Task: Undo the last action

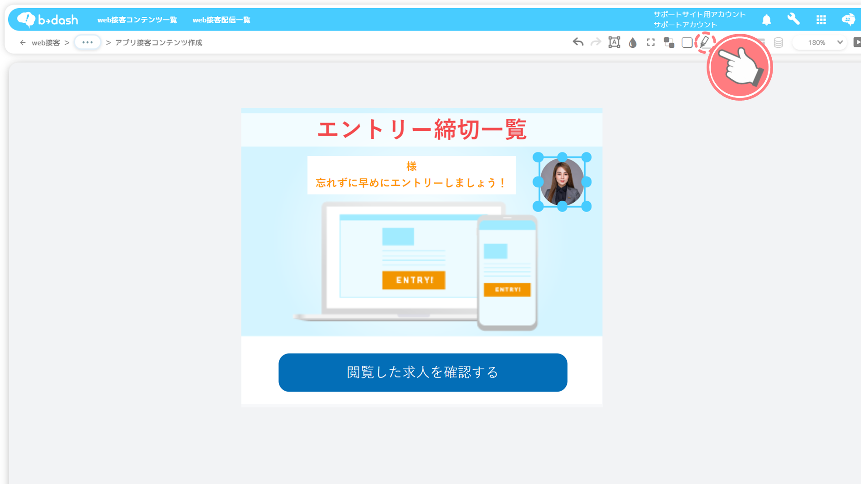Action: coord(578,42)
